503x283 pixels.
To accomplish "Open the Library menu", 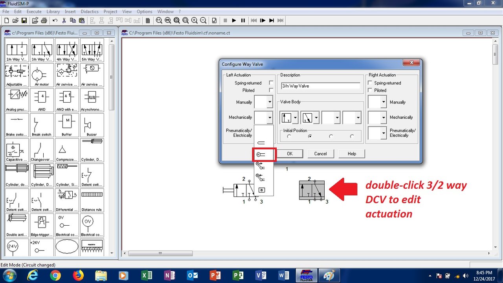I will tap(53, 11).
